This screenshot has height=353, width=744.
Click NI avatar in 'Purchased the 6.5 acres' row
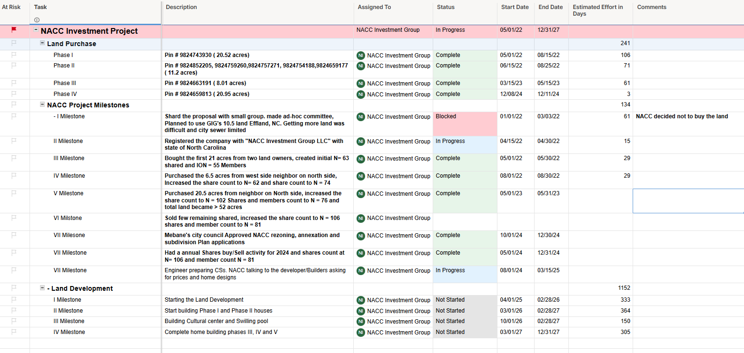click(361, 176)
